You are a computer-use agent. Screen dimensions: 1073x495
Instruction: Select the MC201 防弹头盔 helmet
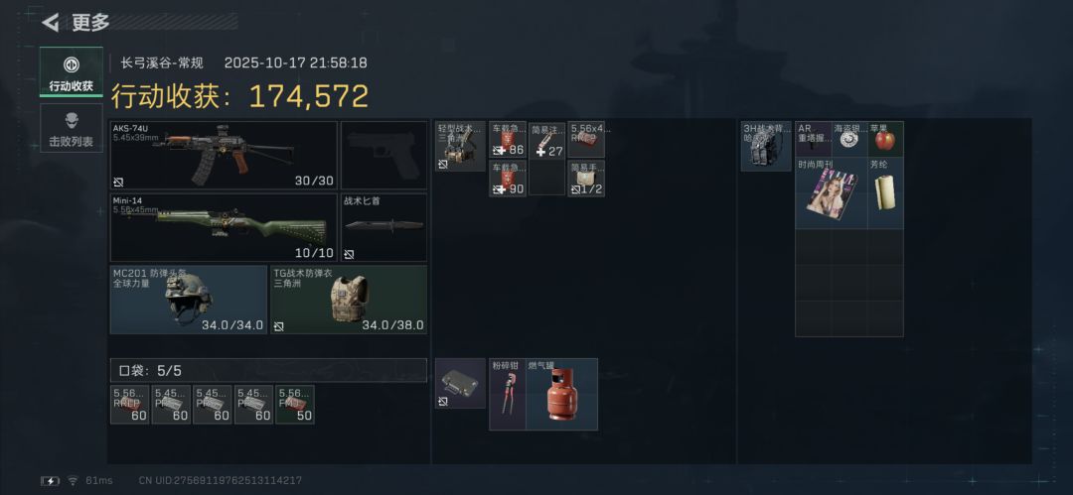(x=188, y=300)
